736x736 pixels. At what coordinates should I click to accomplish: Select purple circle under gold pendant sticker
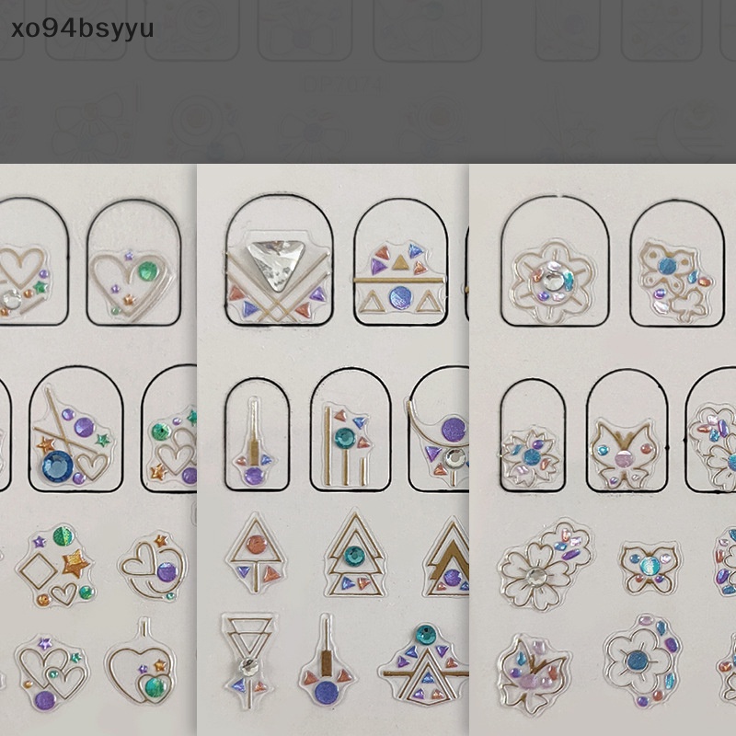coord(328,693)
